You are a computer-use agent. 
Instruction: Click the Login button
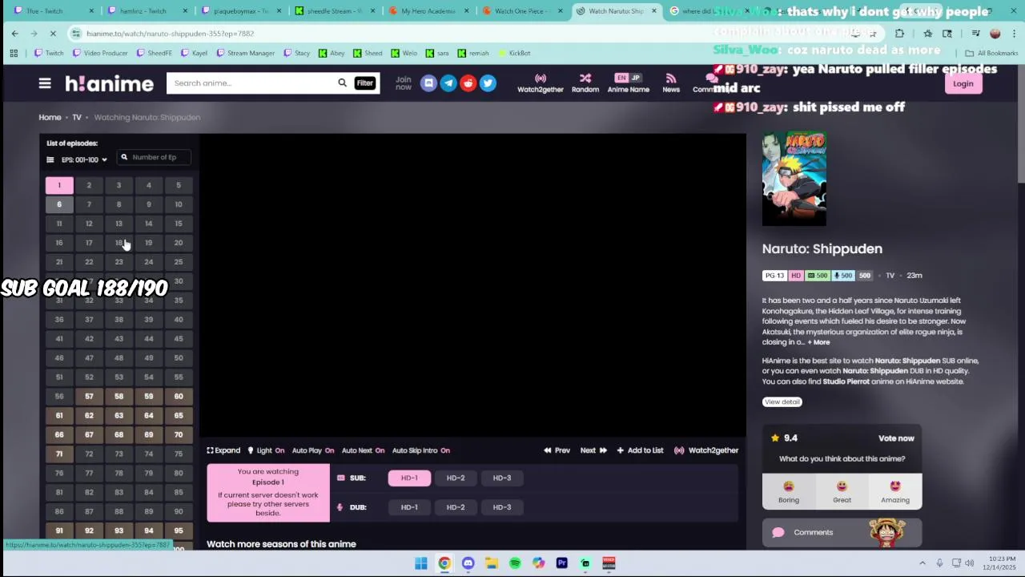click(x=963, y=83)
